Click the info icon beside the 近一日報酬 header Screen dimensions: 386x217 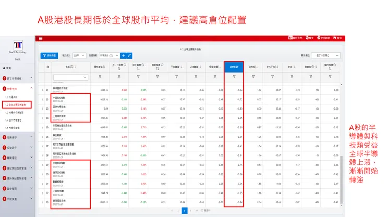click(125, 65)
